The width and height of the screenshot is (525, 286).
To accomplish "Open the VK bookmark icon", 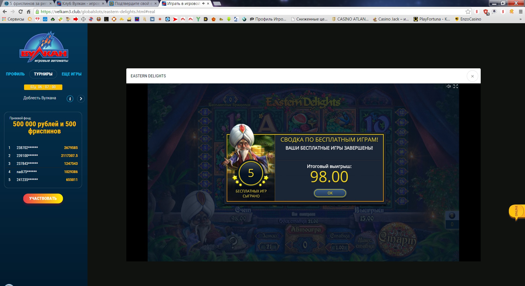I will click(x=152, y=19).
